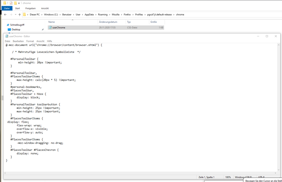Go up one folder level arrow
282x182 pixels.
(19, 14)
